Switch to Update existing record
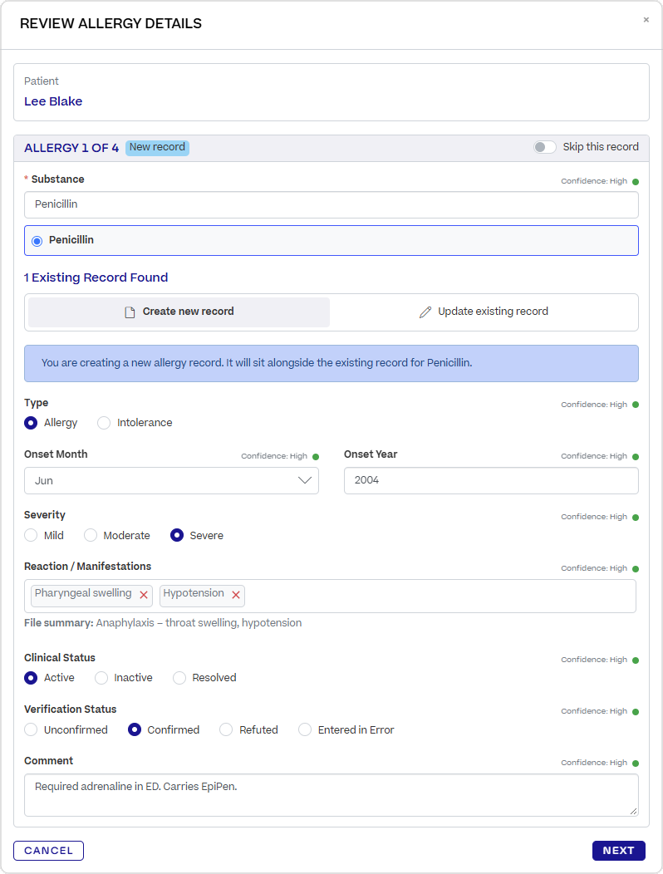 [x=484, y=312]
